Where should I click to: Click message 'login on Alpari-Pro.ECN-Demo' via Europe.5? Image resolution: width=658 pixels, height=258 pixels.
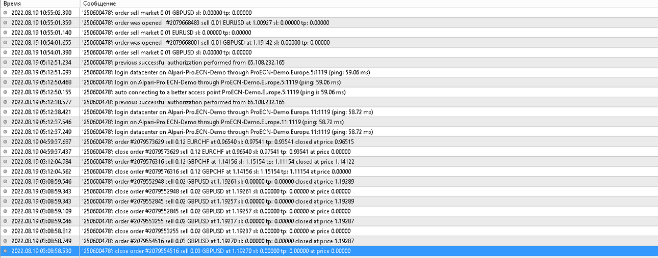click(x=211, y=82)
